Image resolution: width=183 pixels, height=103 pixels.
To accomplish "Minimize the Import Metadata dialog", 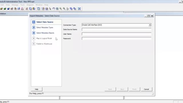I will point(146,16).
